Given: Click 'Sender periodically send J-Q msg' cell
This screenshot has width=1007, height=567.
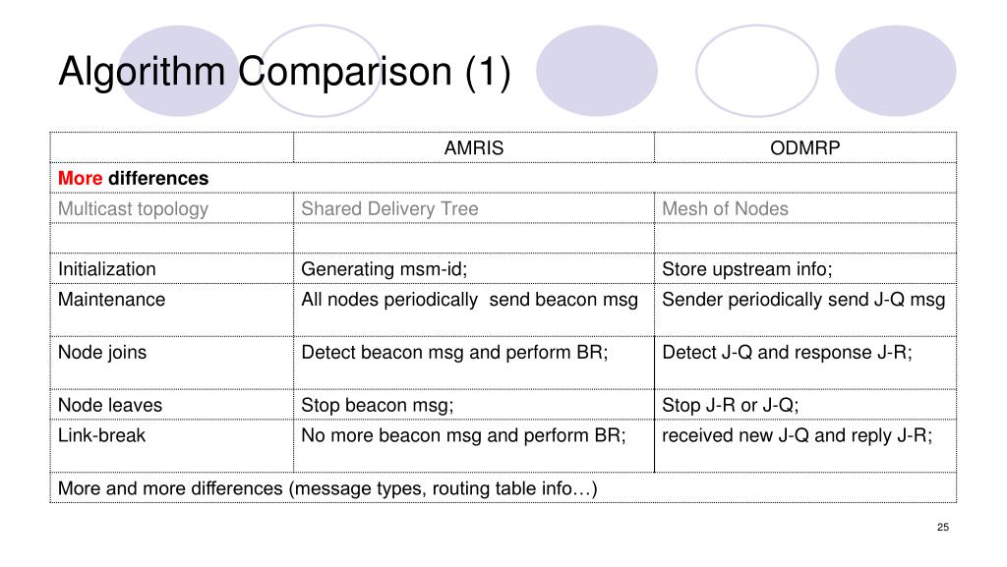Looking at the screenshot, I should [x=802, y=300].
